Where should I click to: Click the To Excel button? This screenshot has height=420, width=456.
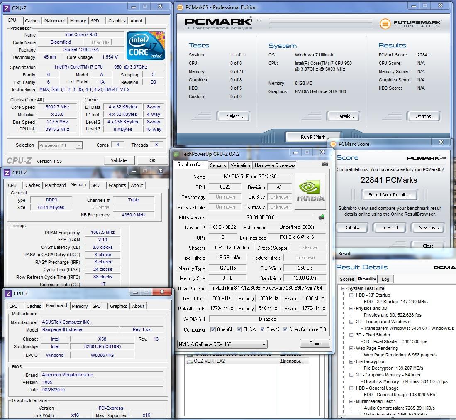tap(390, 228)
